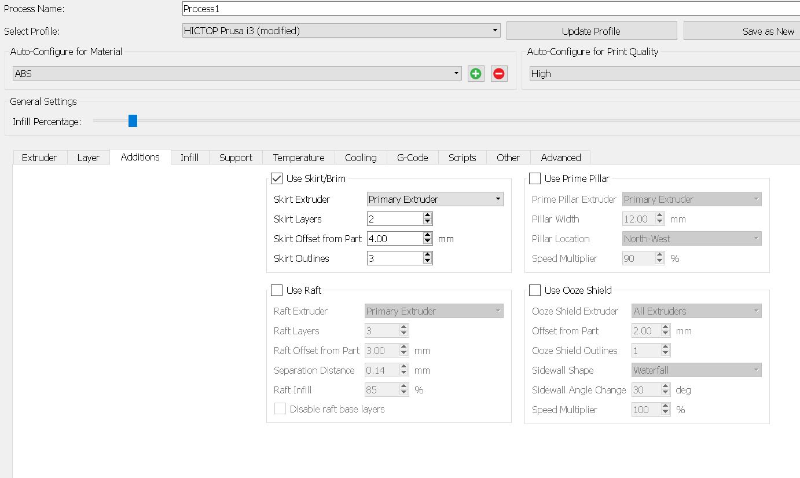Screen dimensions: 800x478
Task: Expand the ABS material dropdown
Action: (236, 74)
